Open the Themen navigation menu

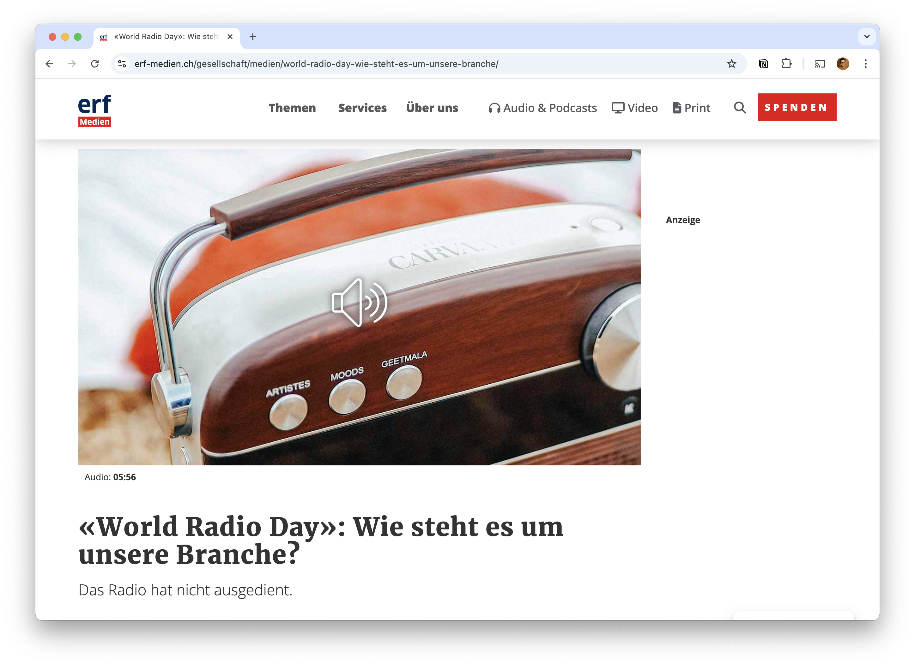click(292, 108)
